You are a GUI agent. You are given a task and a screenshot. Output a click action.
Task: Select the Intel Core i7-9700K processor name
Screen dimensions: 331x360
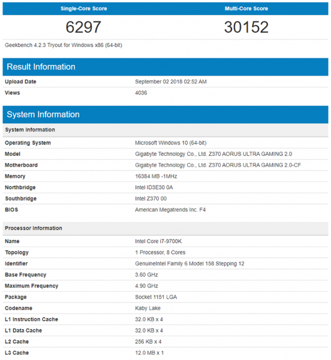point(158,241)
